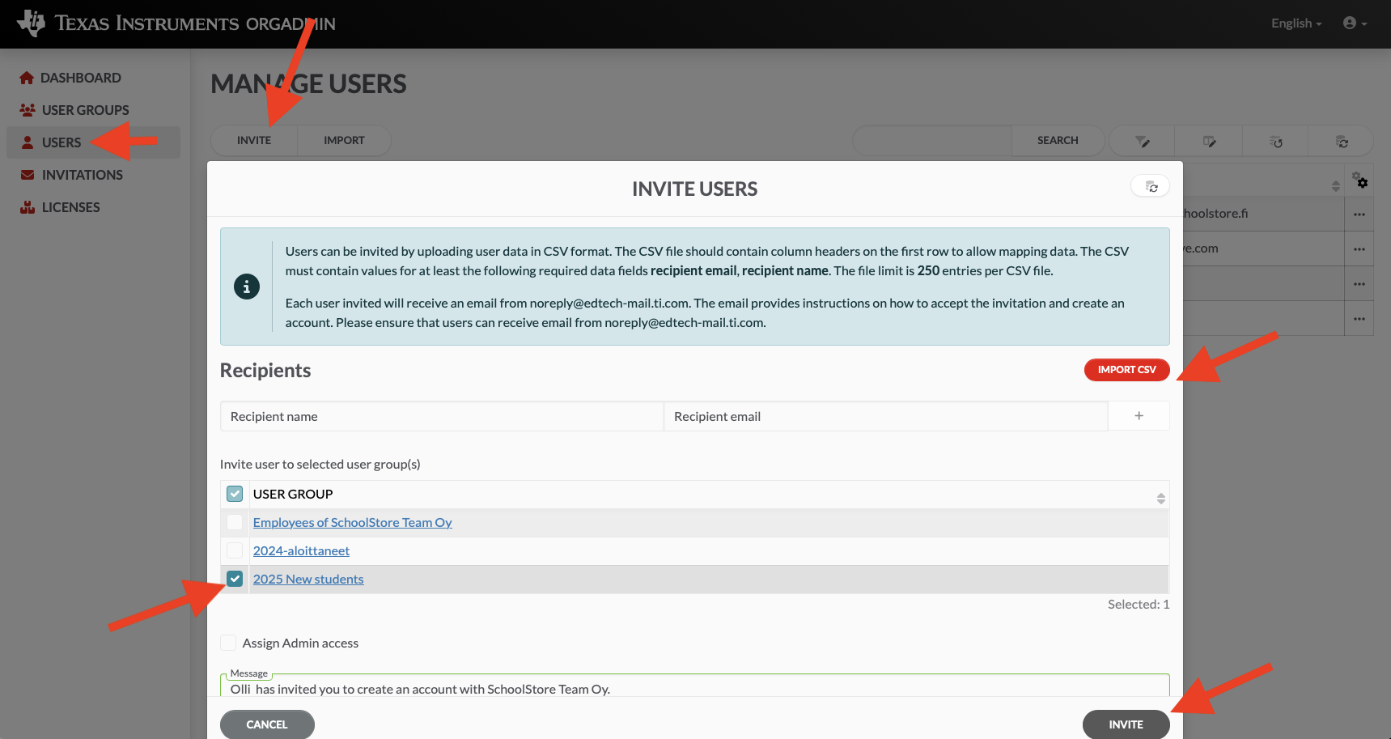Screen dimensions: 1391x739
Task: Click the Texas Instruments logo icon
Action: coord(31,23)
